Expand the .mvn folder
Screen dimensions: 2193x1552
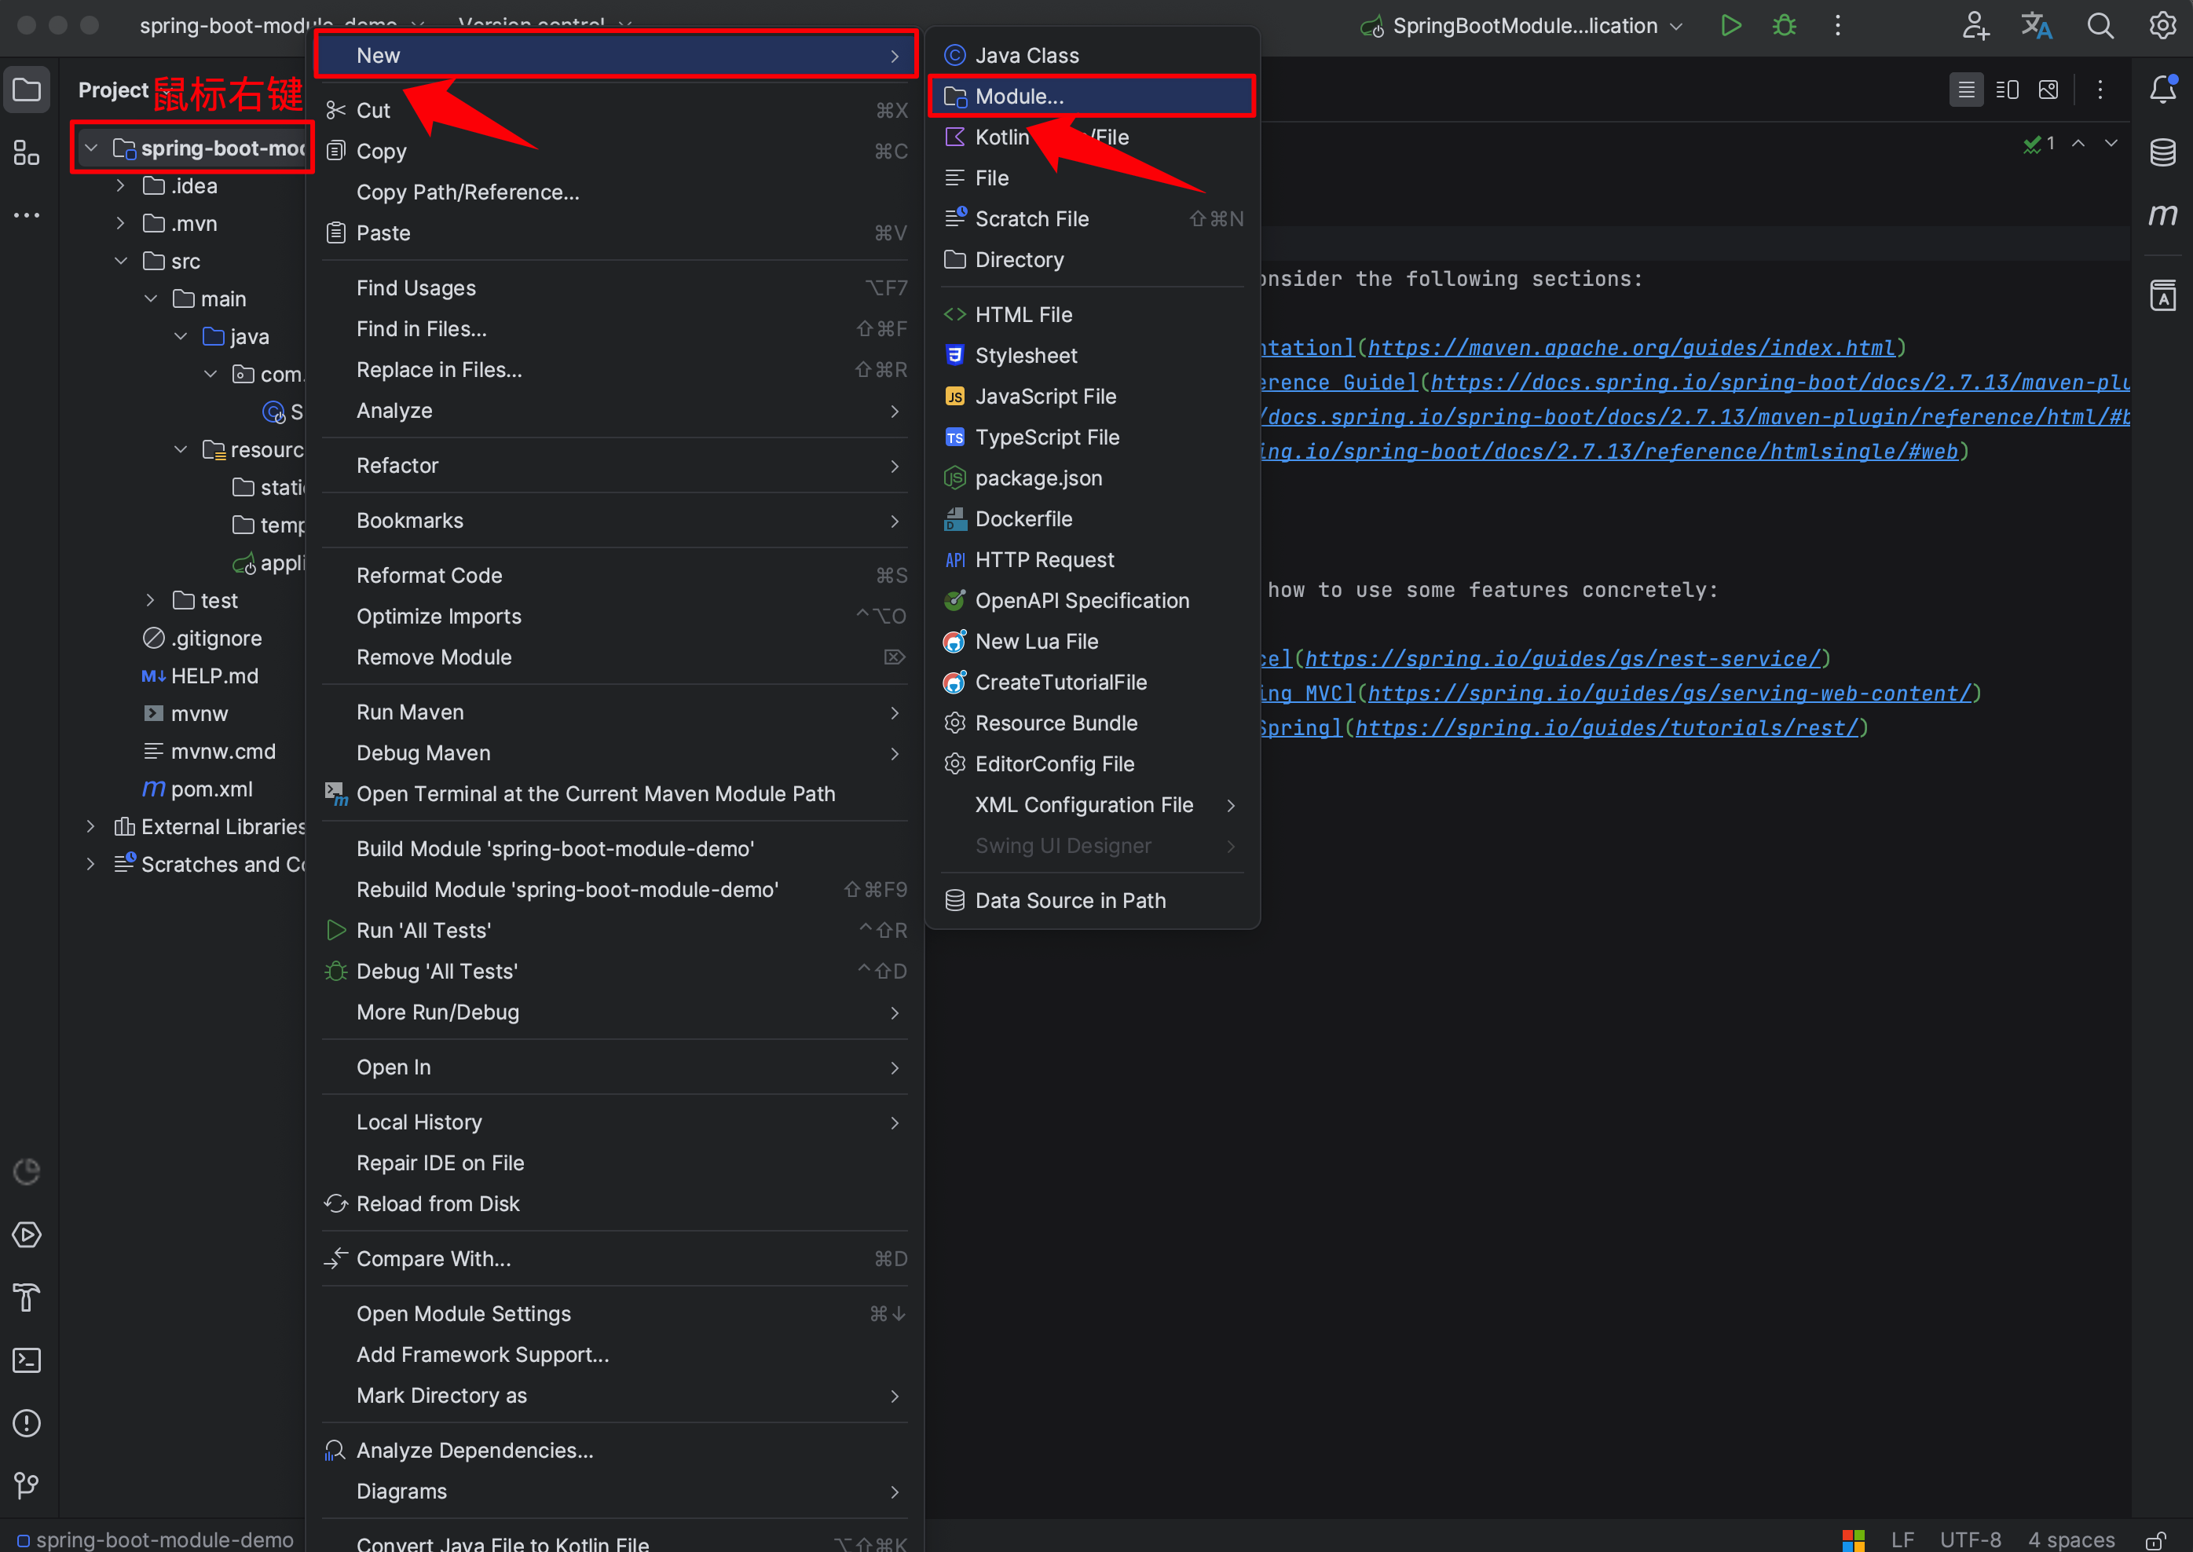(x=122, y=224)
